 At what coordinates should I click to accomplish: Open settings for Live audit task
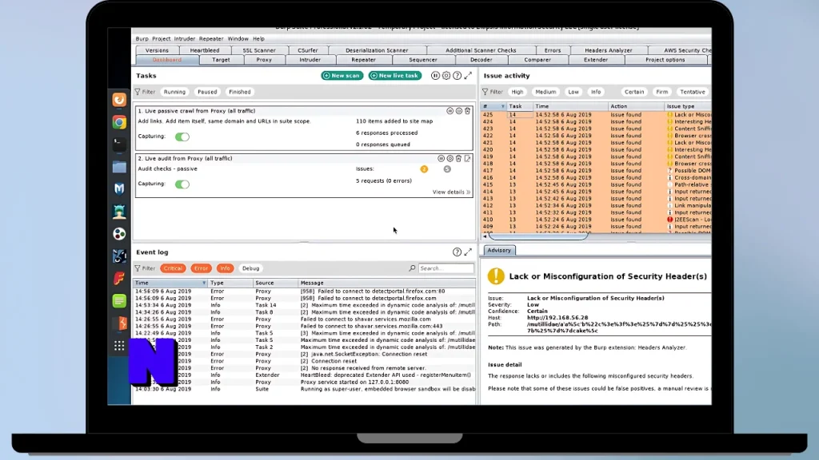(x=449, y=159)
